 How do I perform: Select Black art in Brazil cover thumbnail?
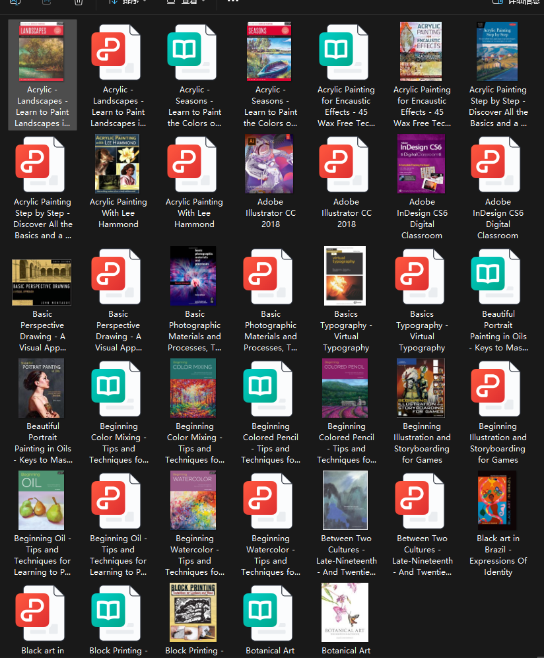(497, 500)
